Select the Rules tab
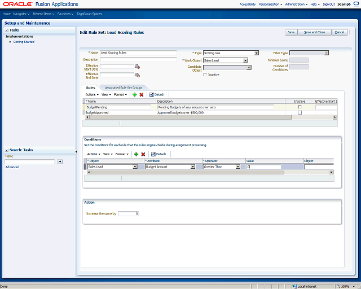 pyautogui.click(x=90, y=88)
